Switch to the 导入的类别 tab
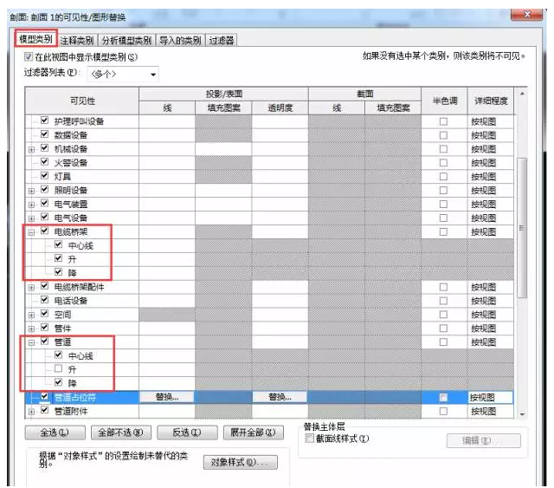Viewport: 554px width, 488px height. 180,41
